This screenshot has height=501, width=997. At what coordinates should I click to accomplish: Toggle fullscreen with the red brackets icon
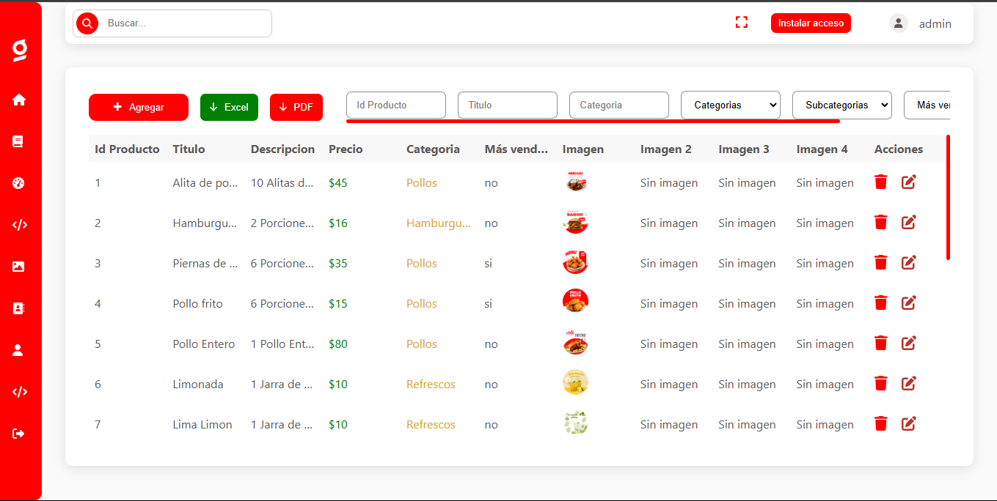click(x=742, y=23)
